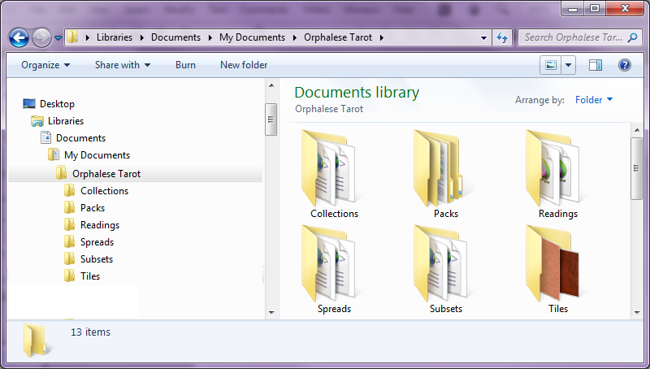Select Packs in the navigation tree
The width and height of the screenshot is (650, 369).
(x=84, y=208)
